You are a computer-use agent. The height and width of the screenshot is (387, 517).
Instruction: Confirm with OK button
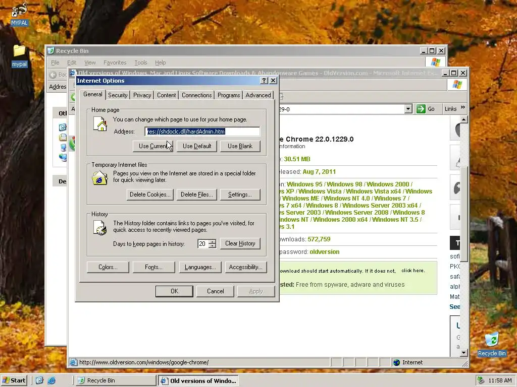pyautogui.click(x=174, y=291)
